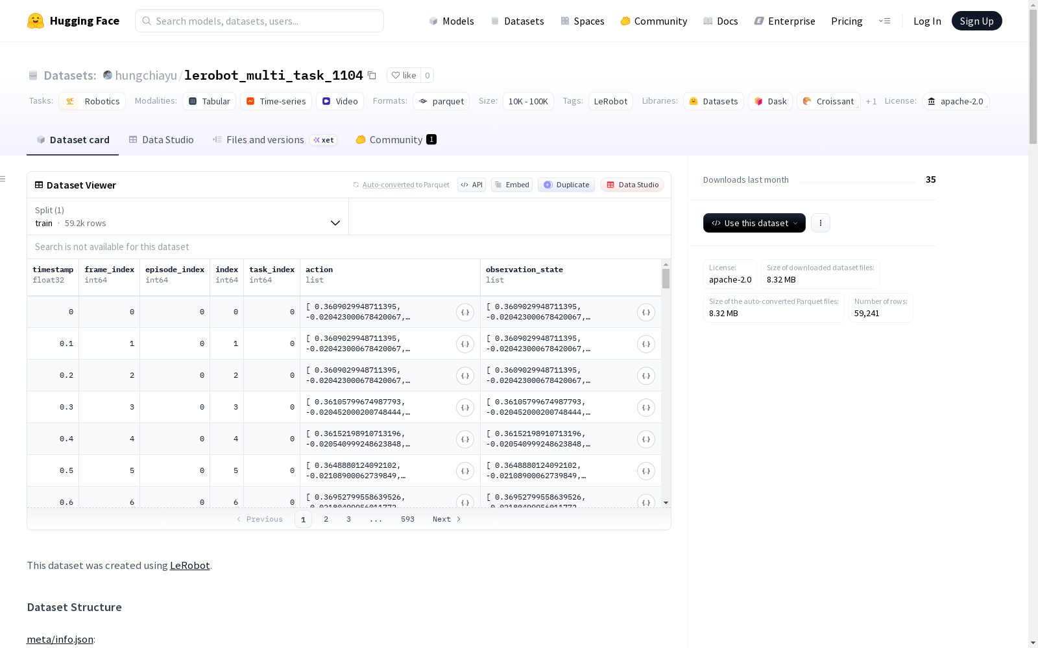Select the Robotics task tag

(92, 101)
